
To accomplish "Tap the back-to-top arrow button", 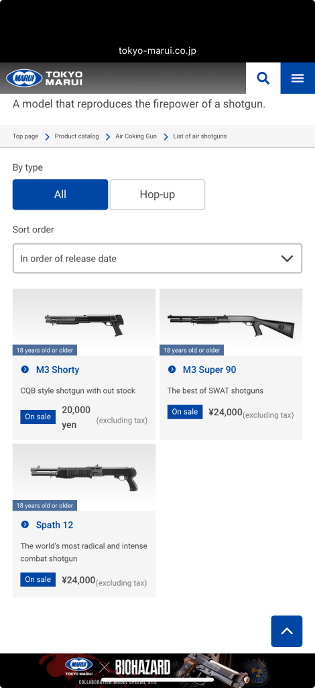I will (x=287, y=631).
